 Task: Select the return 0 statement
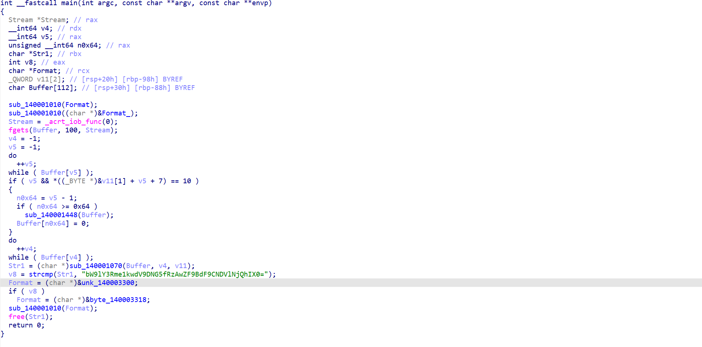click(26, 325)
